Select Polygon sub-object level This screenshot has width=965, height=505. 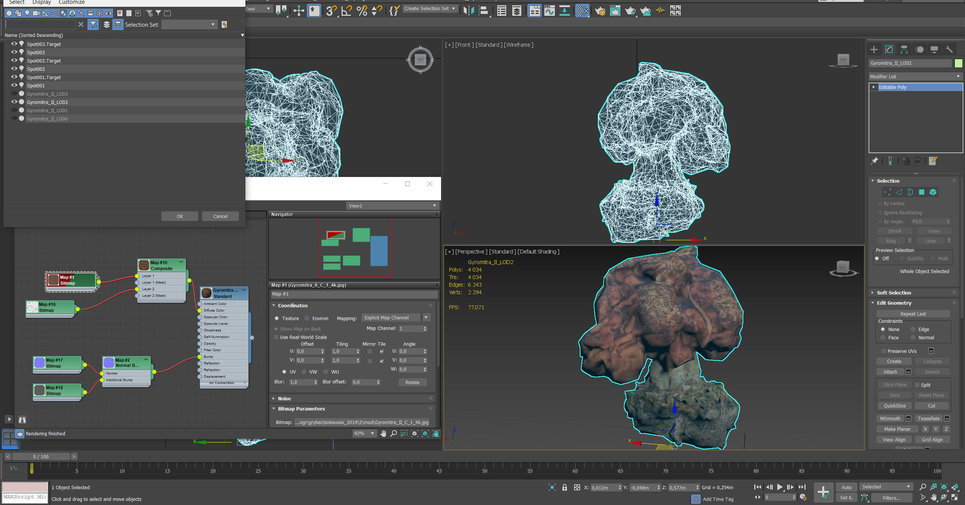tap(922, 192)
